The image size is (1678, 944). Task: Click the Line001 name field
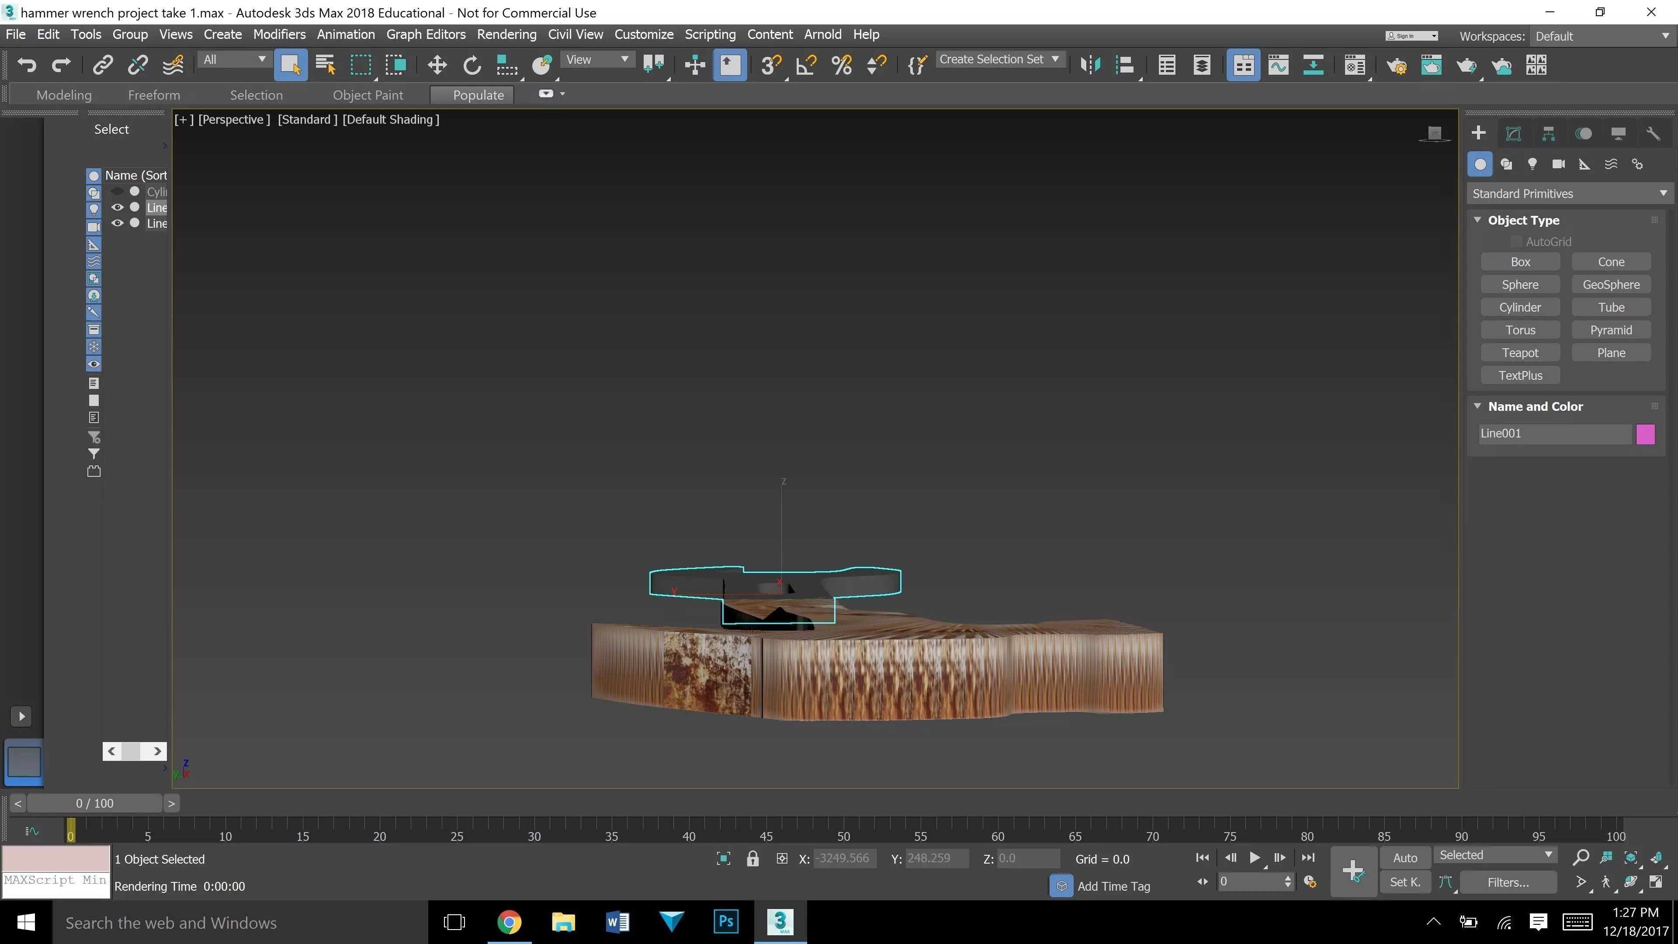point(1554,434)
